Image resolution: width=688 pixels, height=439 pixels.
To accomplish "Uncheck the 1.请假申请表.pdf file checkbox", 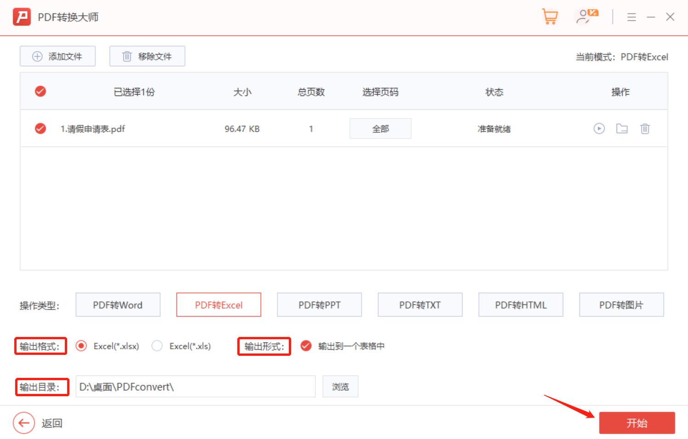I will tap(40, 128).
